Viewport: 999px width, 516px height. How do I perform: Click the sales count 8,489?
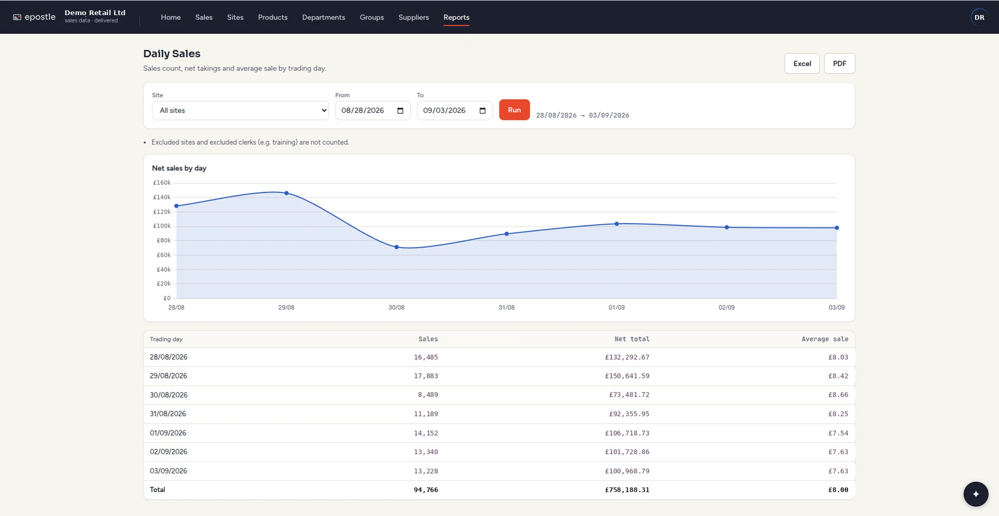tap(428, 395)
